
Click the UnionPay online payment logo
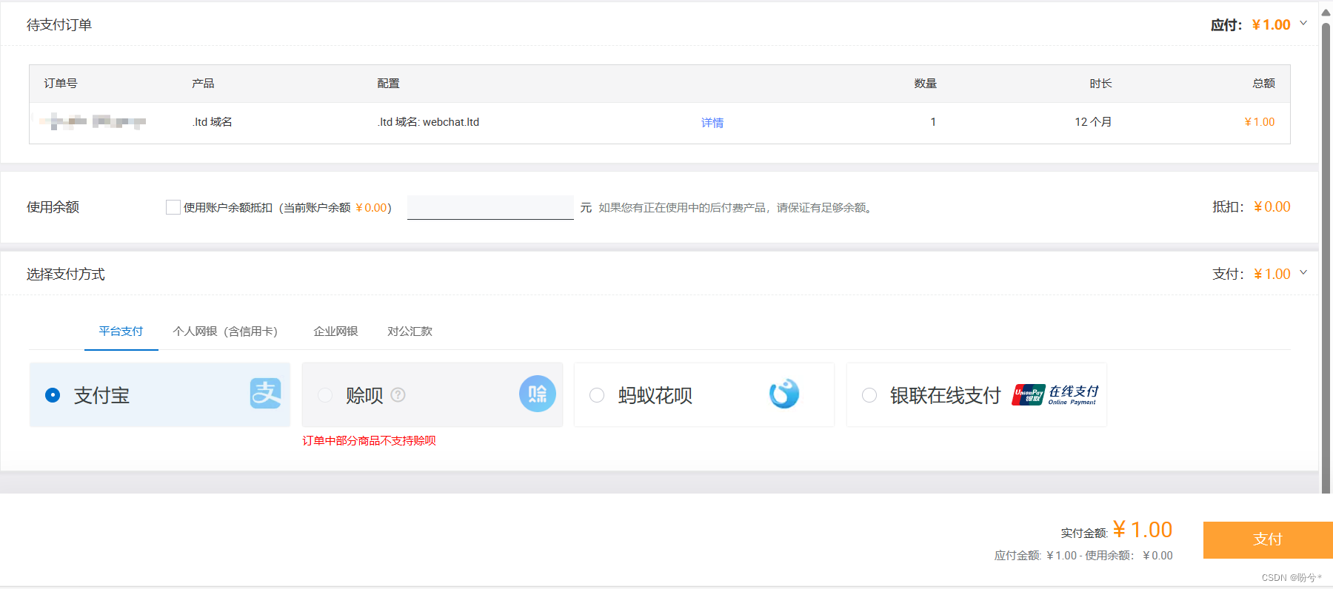(1055, 395)
